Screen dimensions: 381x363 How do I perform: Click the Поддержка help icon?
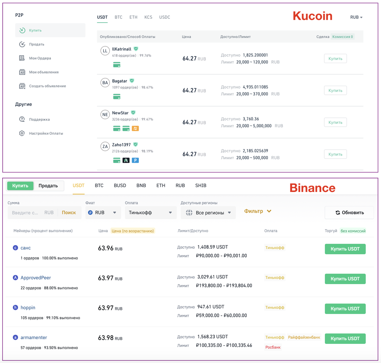[x=22, y=119]
